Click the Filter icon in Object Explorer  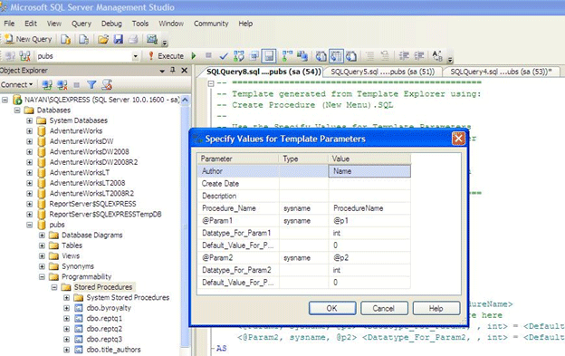tap(91, 84)
